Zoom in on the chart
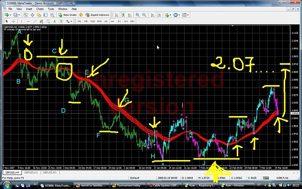 [x=137, y=15]
